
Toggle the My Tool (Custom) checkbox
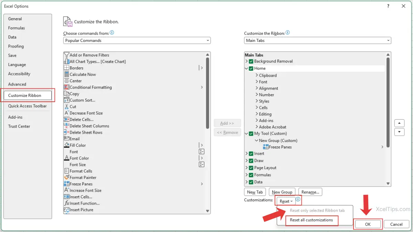251,134
